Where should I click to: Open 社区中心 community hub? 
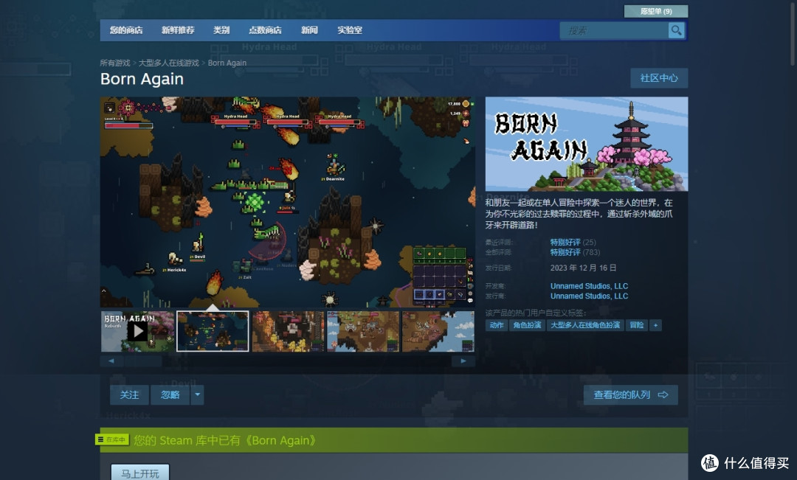(659, 77)
